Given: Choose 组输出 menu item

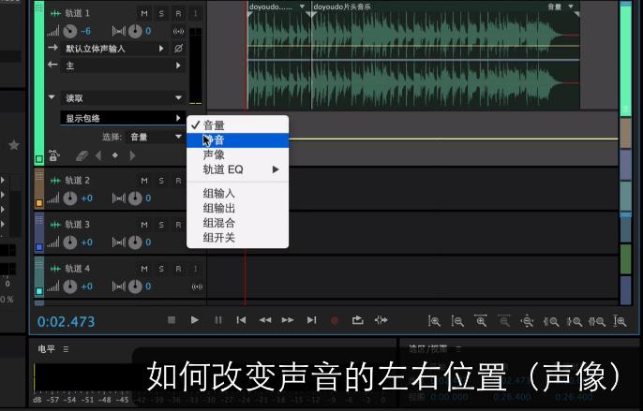Looking at the screenshot, I should click(238, 208).
